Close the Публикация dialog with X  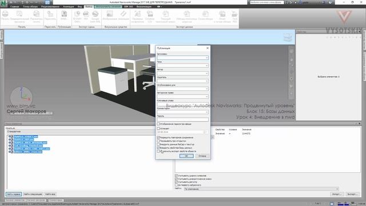click(208, 48)
